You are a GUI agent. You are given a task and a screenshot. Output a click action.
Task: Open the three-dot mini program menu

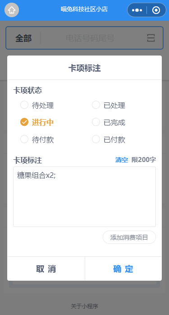point(137,10)
